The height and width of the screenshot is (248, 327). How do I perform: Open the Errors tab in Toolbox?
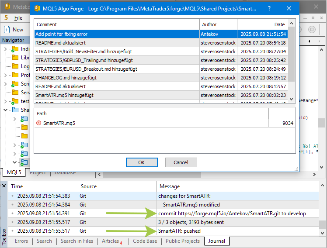coord(21,241)
